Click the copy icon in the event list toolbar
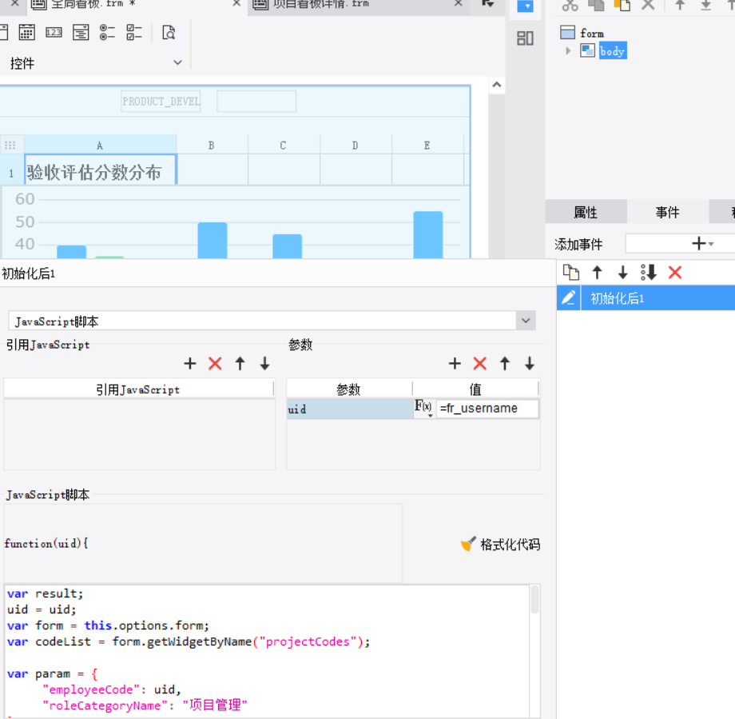 pyautogui.click(x=569, y=272)
